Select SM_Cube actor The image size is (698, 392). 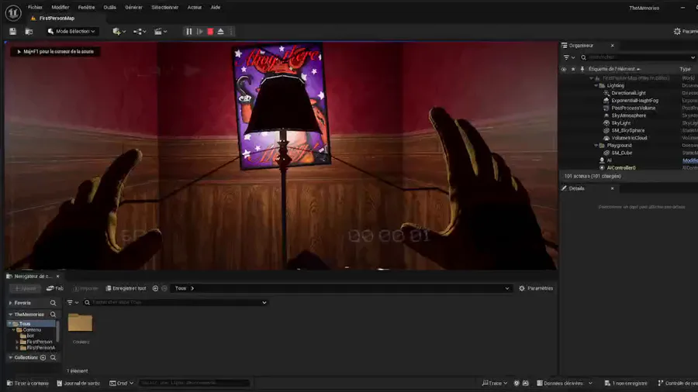point(621,153)
